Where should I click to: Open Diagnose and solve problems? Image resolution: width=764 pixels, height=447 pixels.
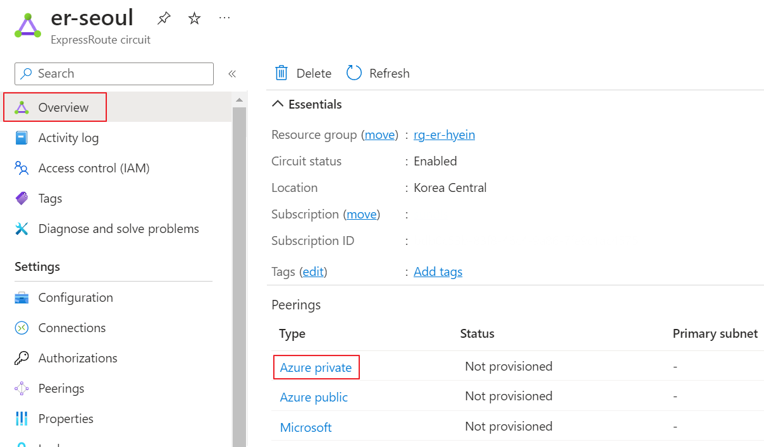coord(119,229)
